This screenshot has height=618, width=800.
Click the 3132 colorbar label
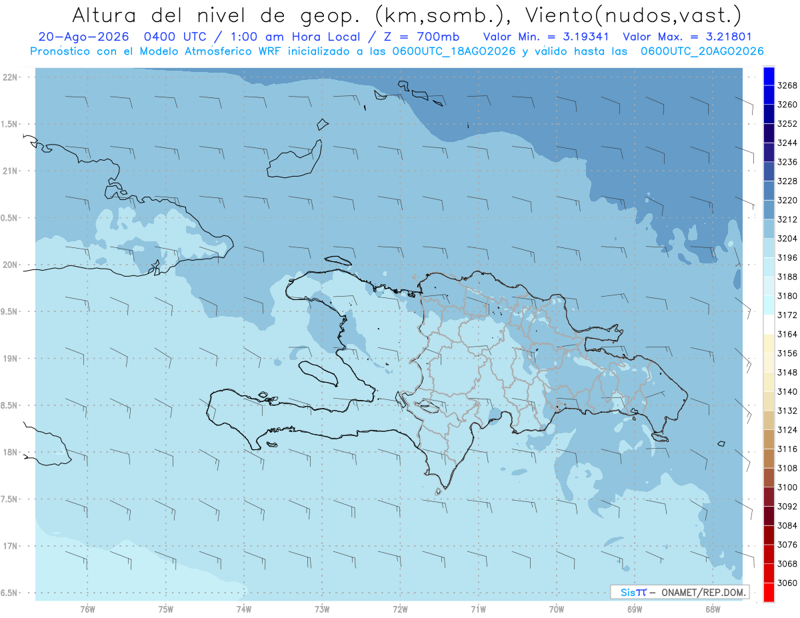coord(787,411)
